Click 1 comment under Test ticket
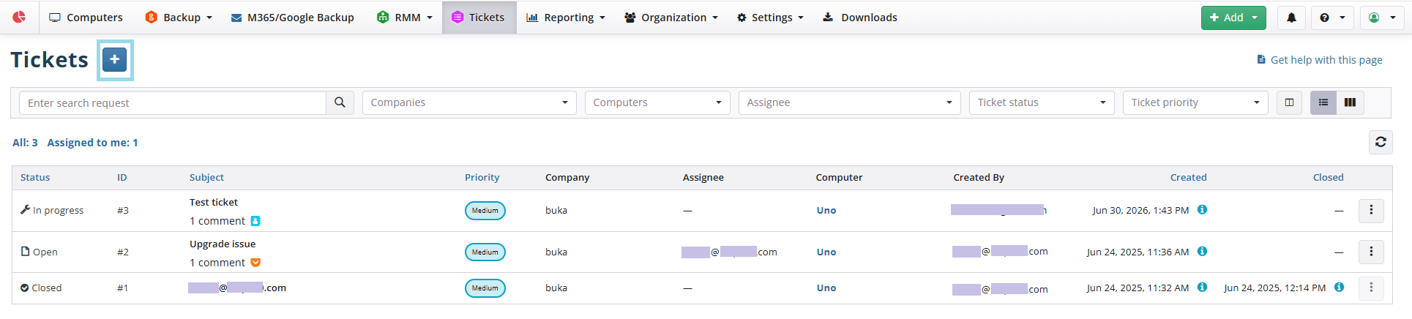1412x319 pixels. (217, 221)
